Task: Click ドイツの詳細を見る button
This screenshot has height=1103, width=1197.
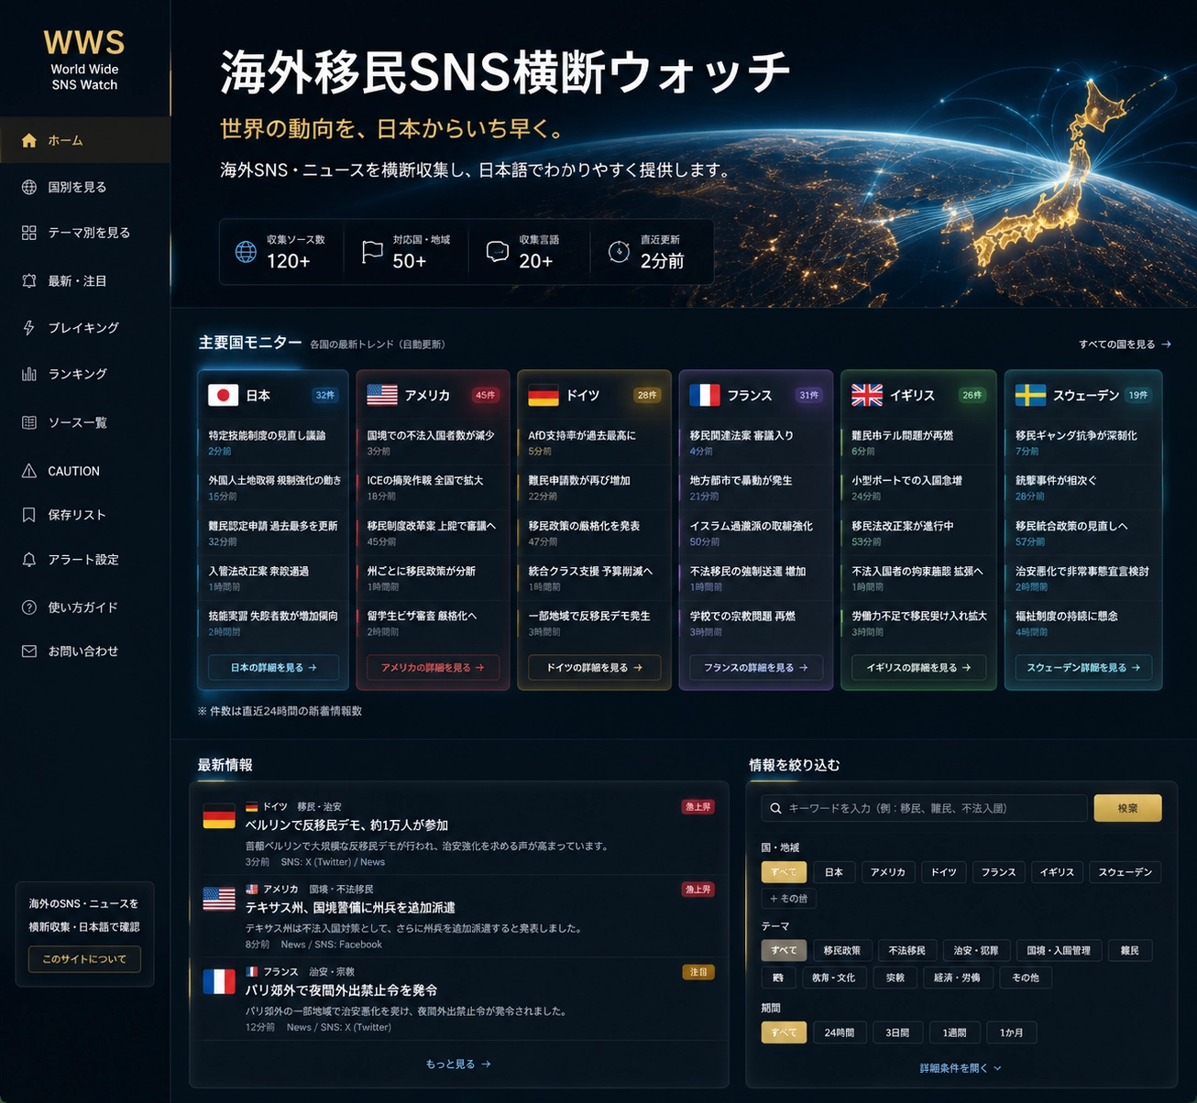Action: (x=595, y=668)
